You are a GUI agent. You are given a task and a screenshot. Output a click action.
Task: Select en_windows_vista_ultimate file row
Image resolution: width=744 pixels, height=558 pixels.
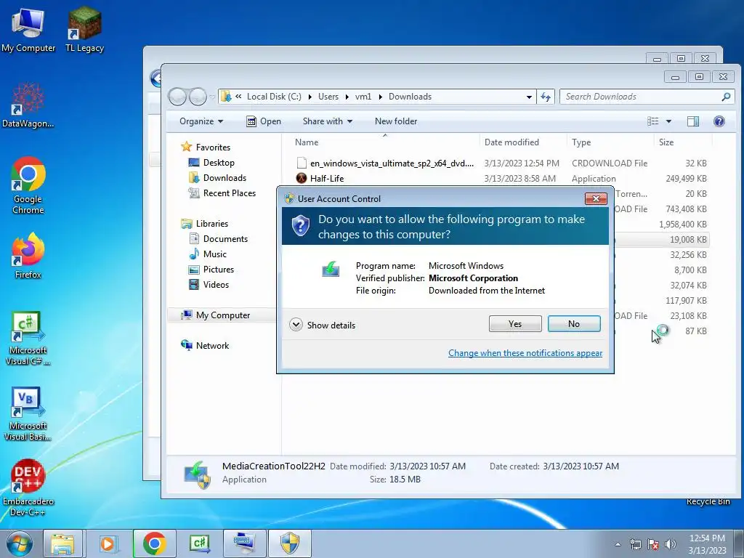501,163
